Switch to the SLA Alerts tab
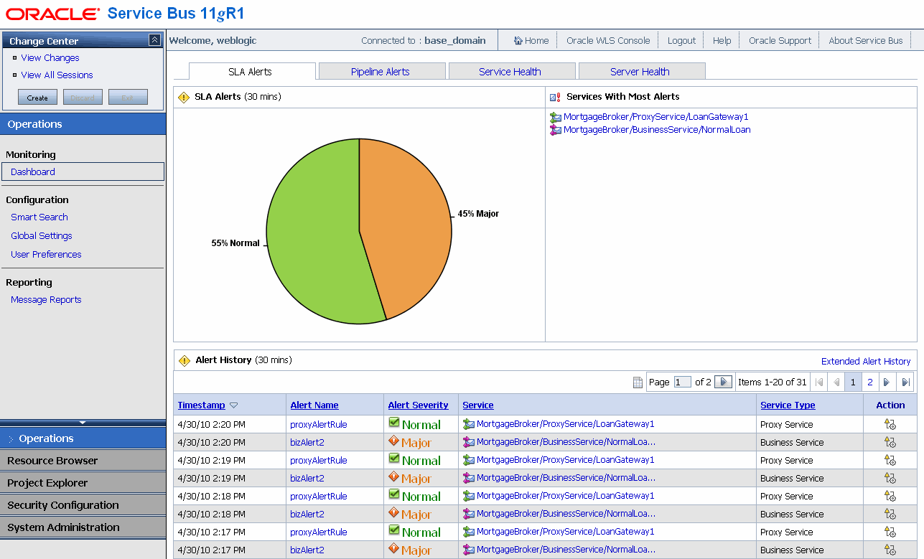This screenshot has height=559, width=924. point(252,71)
